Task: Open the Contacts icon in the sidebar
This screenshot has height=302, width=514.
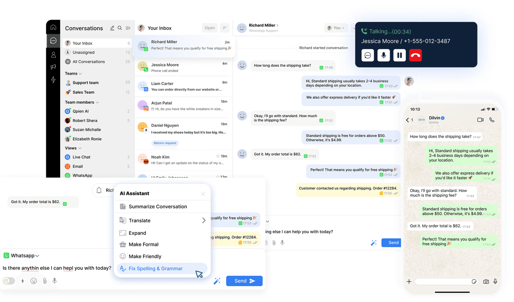Action: (x=53, y=54)
